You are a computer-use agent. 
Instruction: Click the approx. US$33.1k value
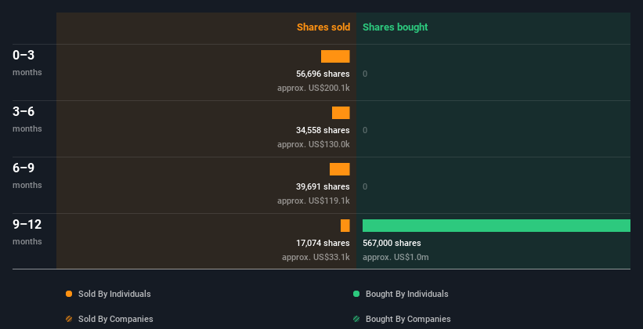(316, 257)
